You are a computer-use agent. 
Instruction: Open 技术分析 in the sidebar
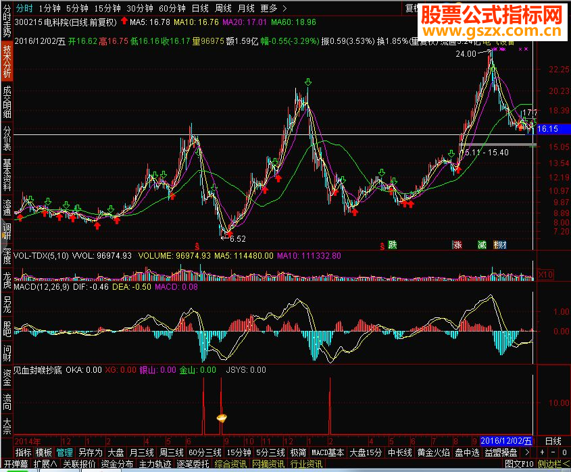click(7, 61)
